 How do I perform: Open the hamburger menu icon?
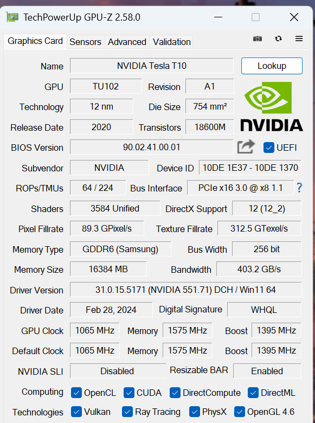click(299, 39)
